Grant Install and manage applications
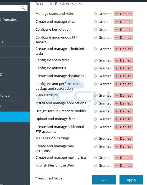Screen dimensions: 147x185 coord(95,103)
